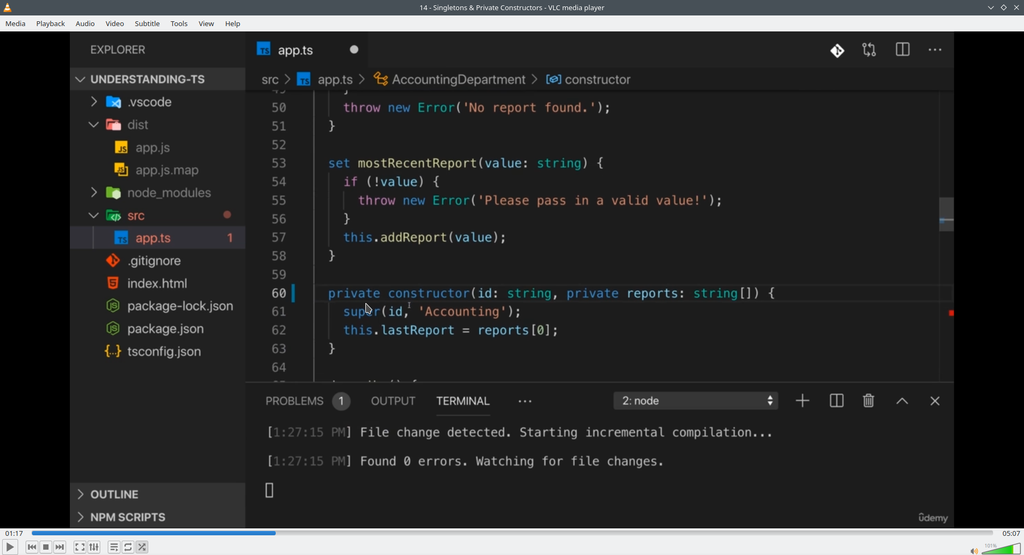1024x555 pixels.
Task: Create new terminal with plus icon
Action: (x=803, y=401)
